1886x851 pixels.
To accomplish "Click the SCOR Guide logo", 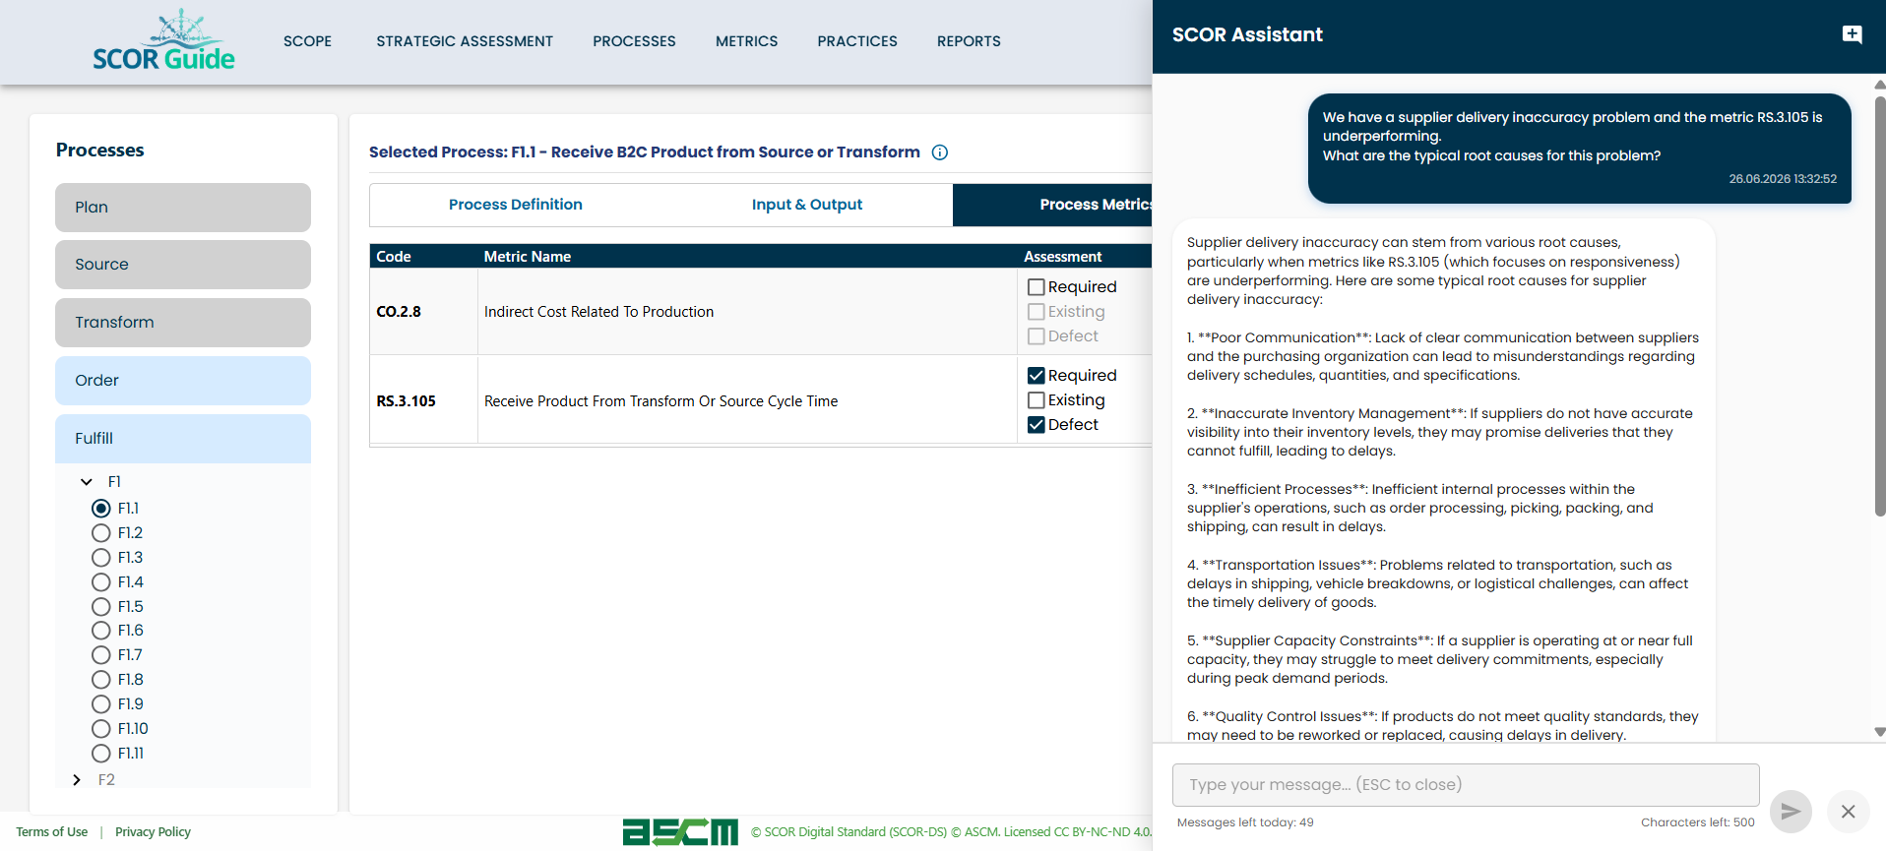I will click(x=163, y=40).
